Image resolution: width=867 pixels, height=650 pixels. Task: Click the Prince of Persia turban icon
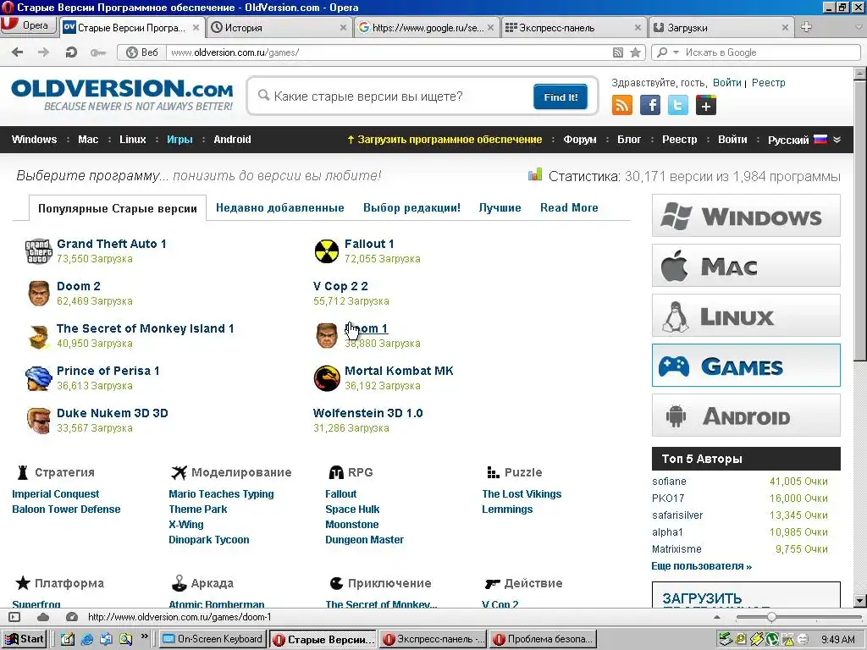click(39, 378)
